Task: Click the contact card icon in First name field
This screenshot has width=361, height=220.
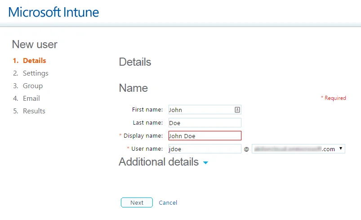Action: [x=237, y=110]
